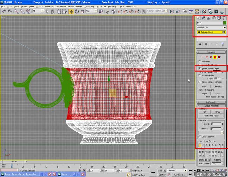Open Render Setup icon

coord(210,12)
